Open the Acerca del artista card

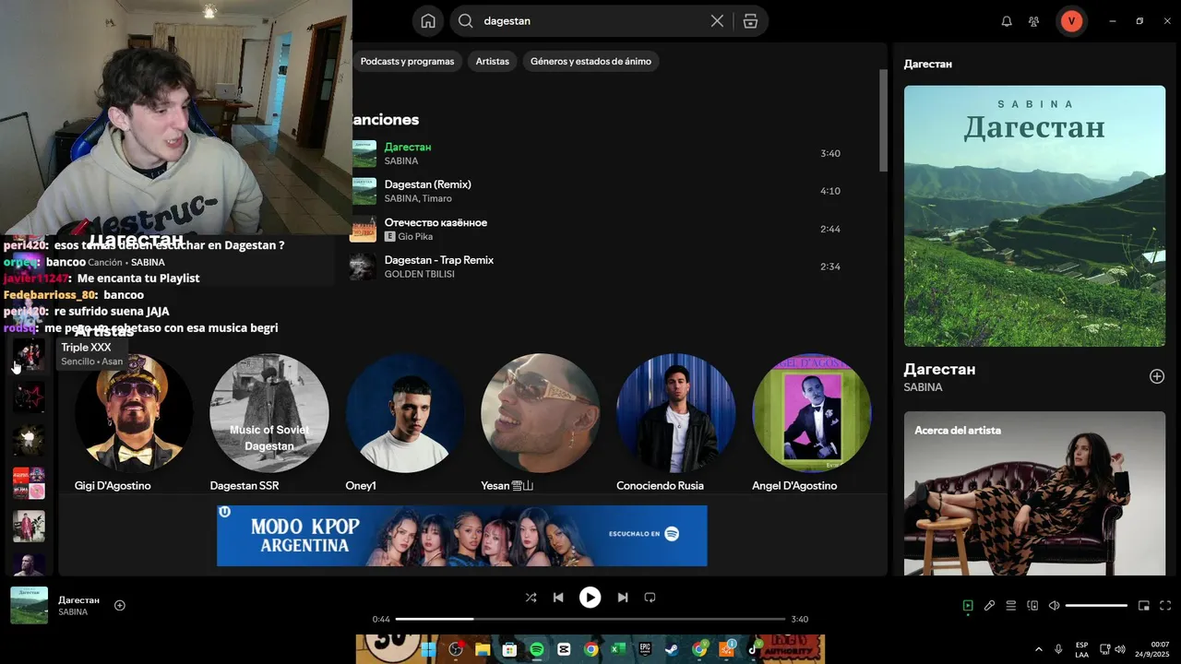coord(1034,493)
